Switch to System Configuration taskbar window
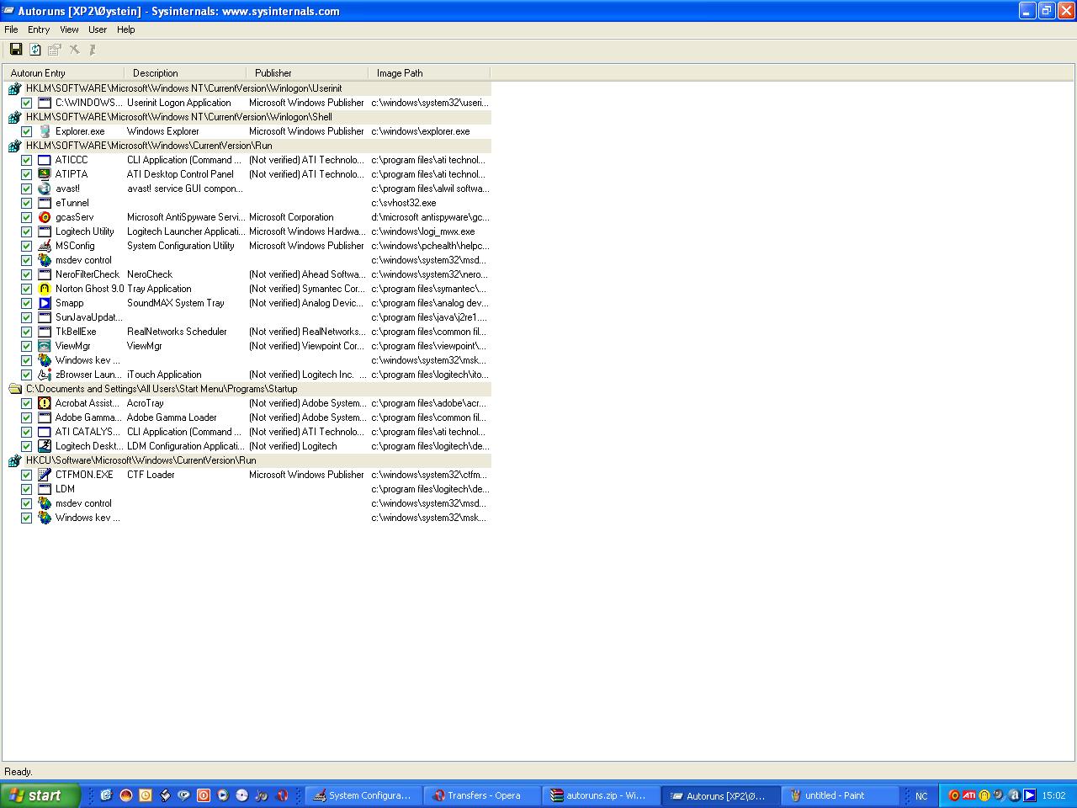 [363, 795]
